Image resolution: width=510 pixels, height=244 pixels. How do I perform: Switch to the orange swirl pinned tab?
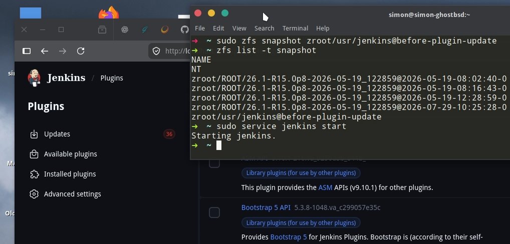[x=165, y=30]
